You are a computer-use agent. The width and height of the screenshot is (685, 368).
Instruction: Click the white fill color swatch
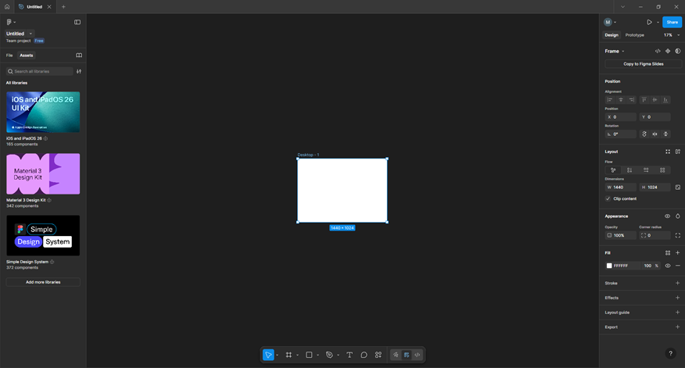(609, 266)
